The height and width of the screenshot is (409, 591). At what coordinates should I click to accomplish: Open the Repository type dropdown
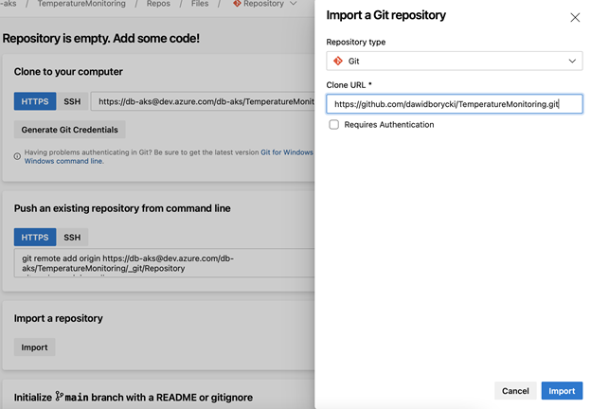[x=455, y=61]
